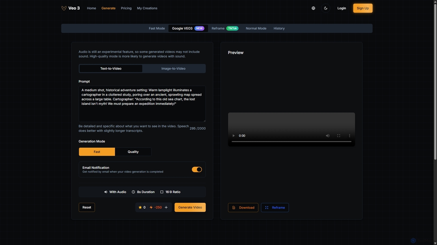437x245 pixels.
Task: Switch to Image-to-Video tab
Action: coord(173,68)
